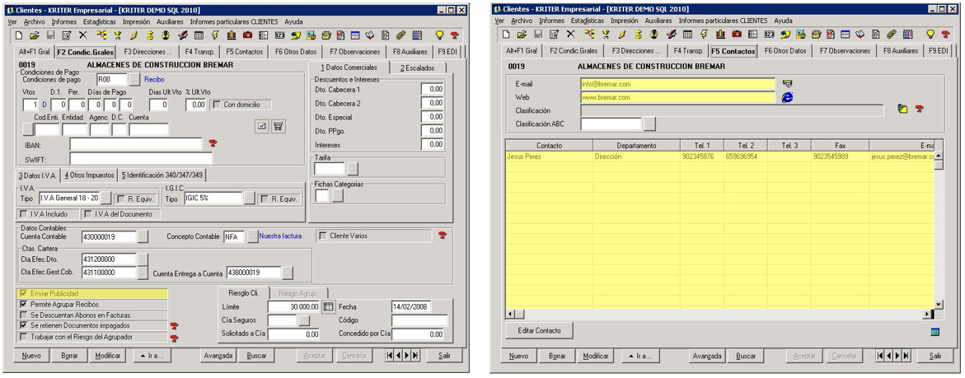Image resolution: width=965 pixels, height=378 pixels.
Task: Click Internet Explorer icon next to Web field
Action: pyautogui.click(x=787, y=97)
